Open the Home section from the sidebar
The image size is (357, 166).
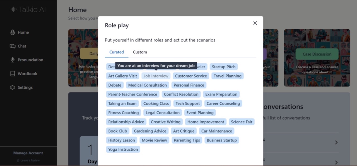(x=23, y=32)
